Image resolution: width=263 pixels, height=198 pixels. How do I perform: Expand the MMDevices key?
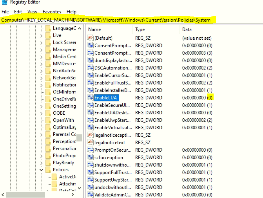(41, 64)
